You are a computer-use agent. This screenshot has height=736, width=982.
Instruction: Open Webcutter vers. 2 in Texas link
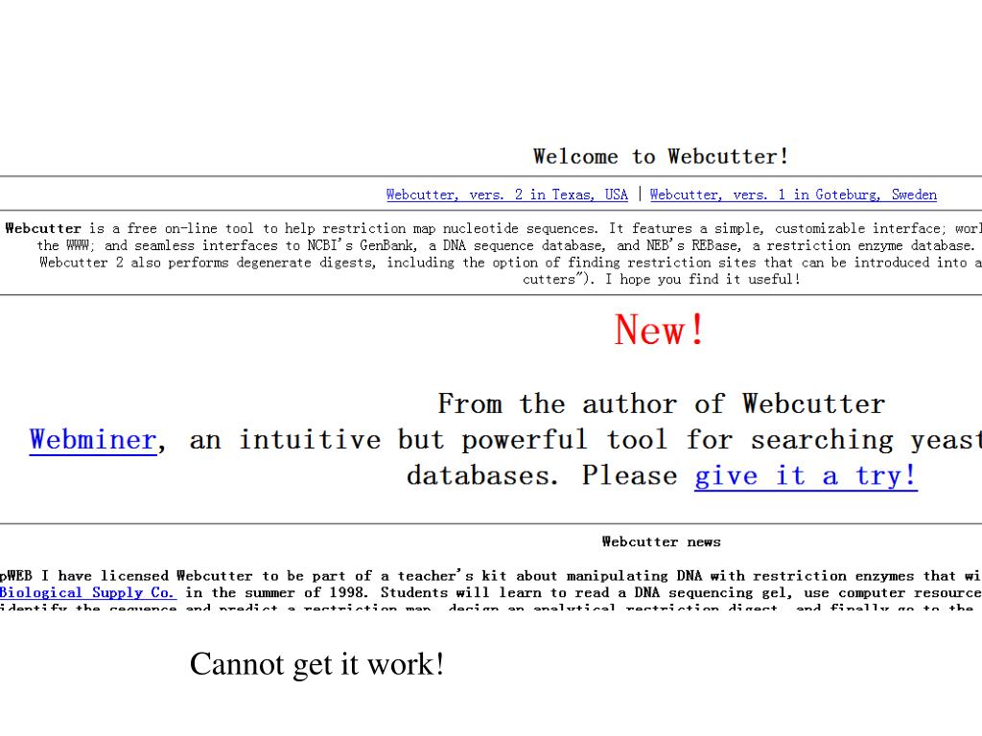(506, 195)
